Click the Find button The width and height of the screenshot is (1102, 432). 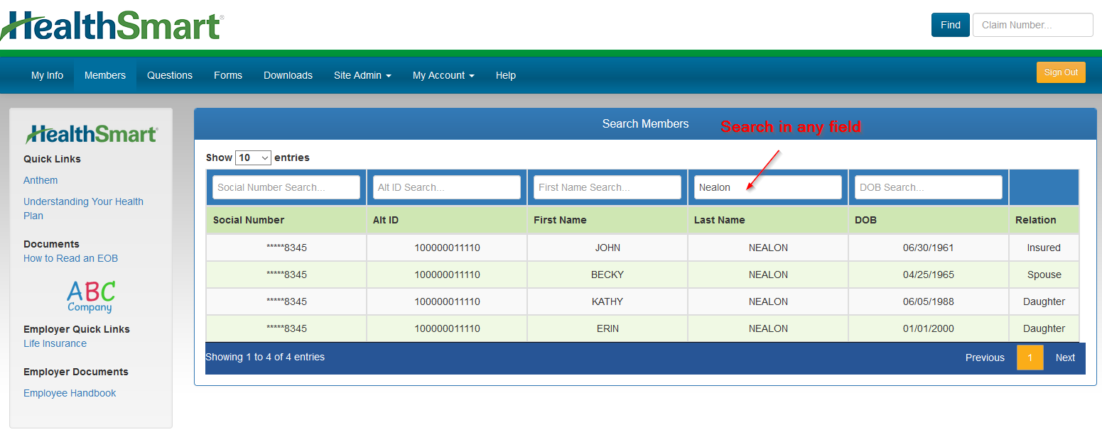coord(950,25)
